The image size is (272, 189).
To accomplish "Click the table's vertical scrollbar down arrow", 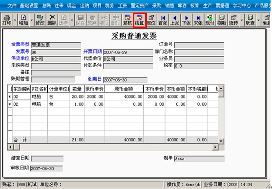I will (221, 141).
